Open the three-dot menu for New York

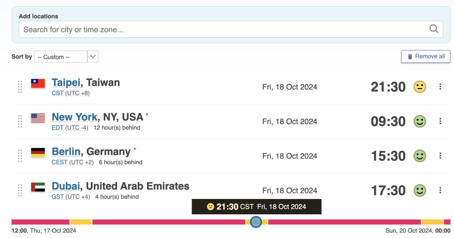click(x=440, y=121)
